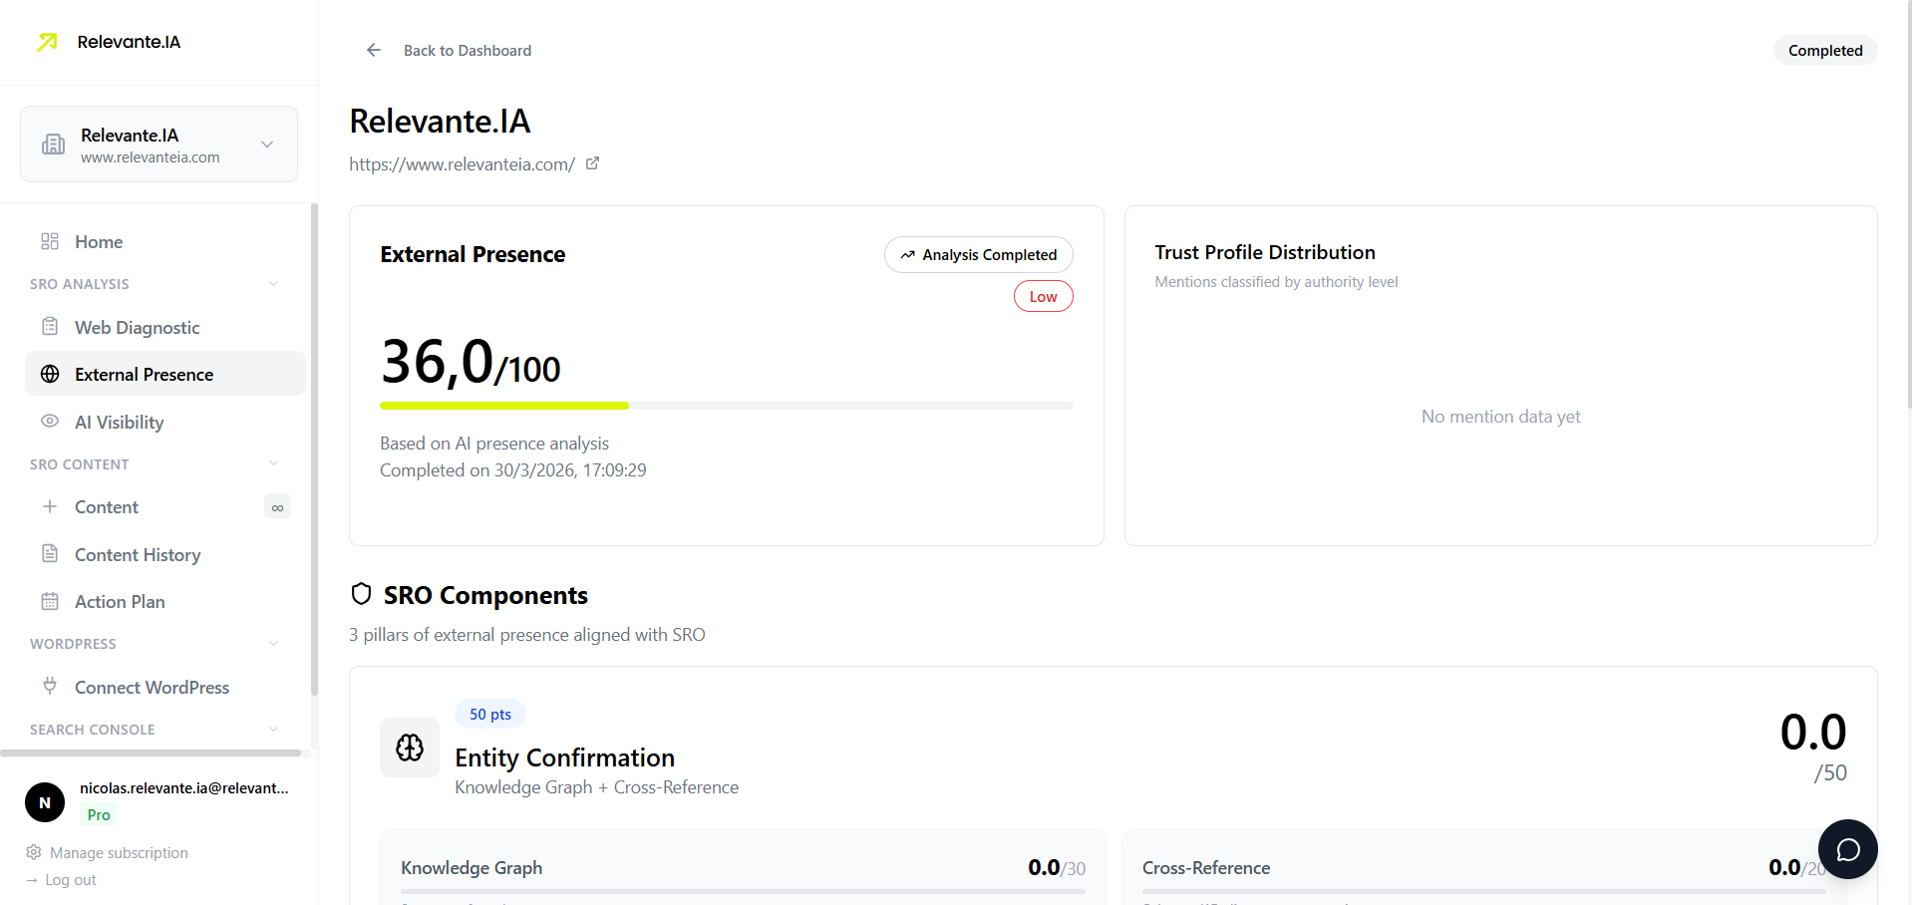Open the External Presence globe icon
1912x905 pixels.
pos(50,374)
